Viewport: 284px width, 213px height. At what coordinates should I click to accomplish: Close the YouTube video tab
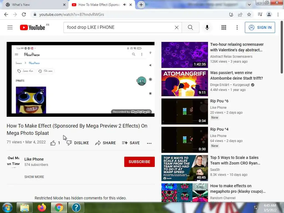coord(131,5)
